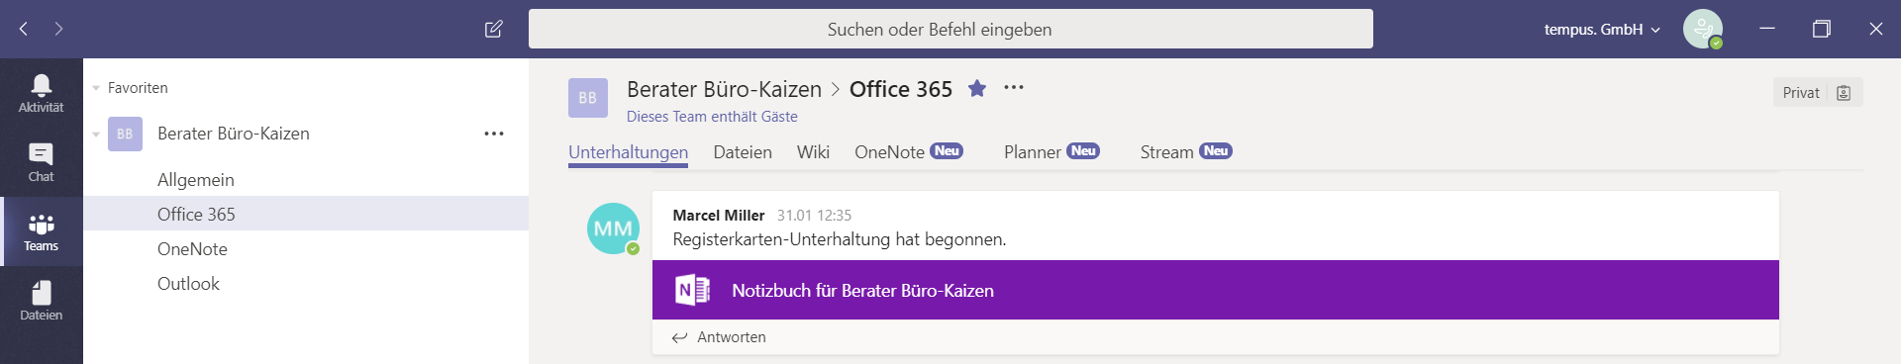Open the Dateien tab

pos(743,152)
